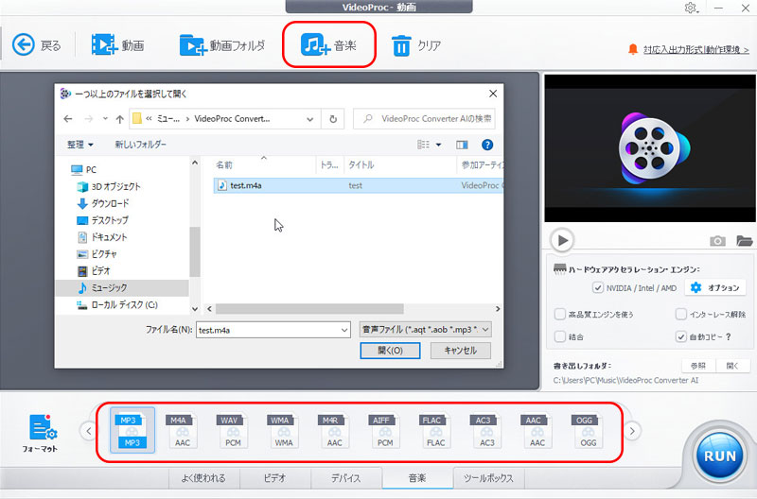Add music with the 音楽 icon

(315, 44)
